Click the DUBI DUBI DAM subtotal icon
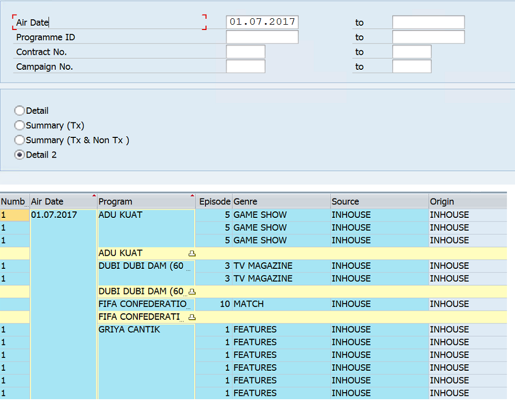The image size is (515, 404). [x=193, y=292]
